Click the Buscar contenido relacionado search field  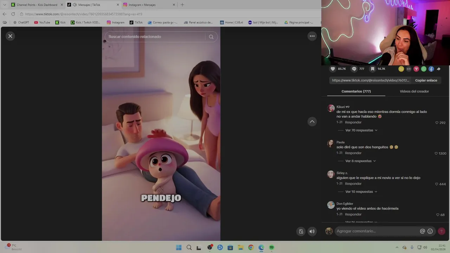[x=155, y=37]
